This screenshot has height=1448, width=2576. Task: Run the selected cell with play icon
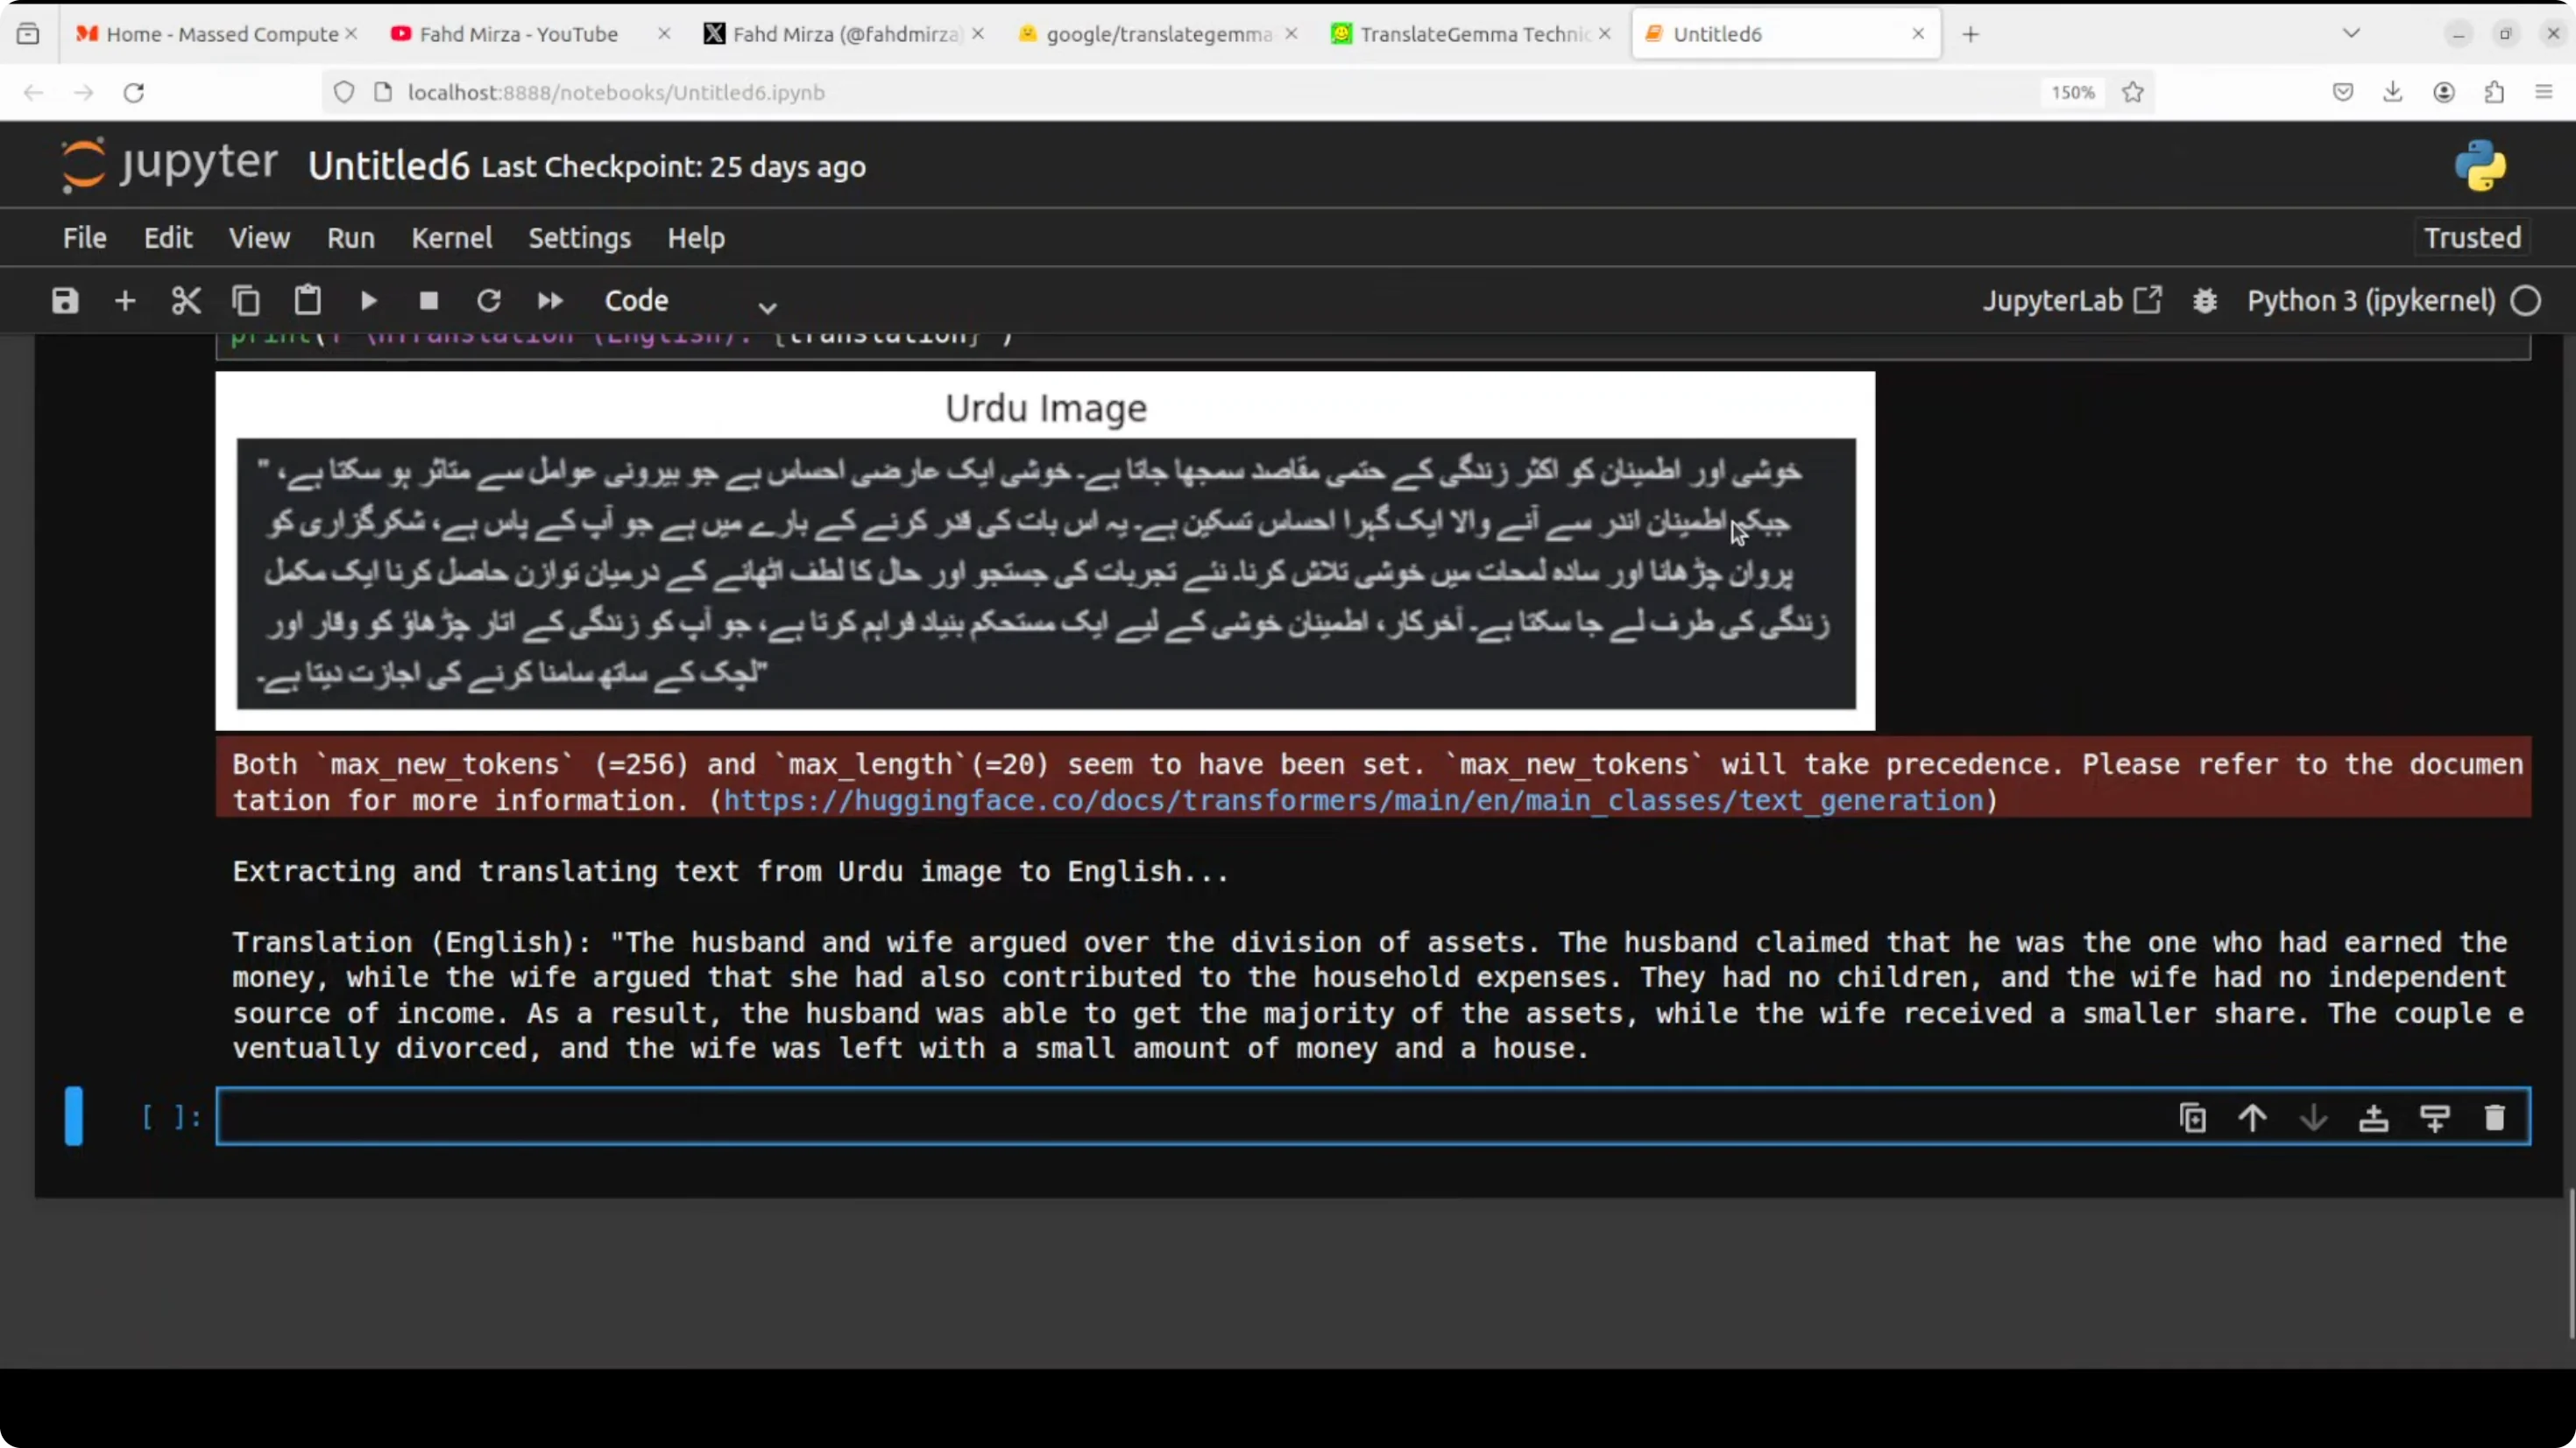(368, 301)
